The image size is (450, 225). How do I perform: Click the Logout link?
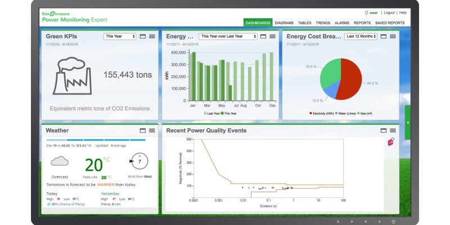click(389, 12)
